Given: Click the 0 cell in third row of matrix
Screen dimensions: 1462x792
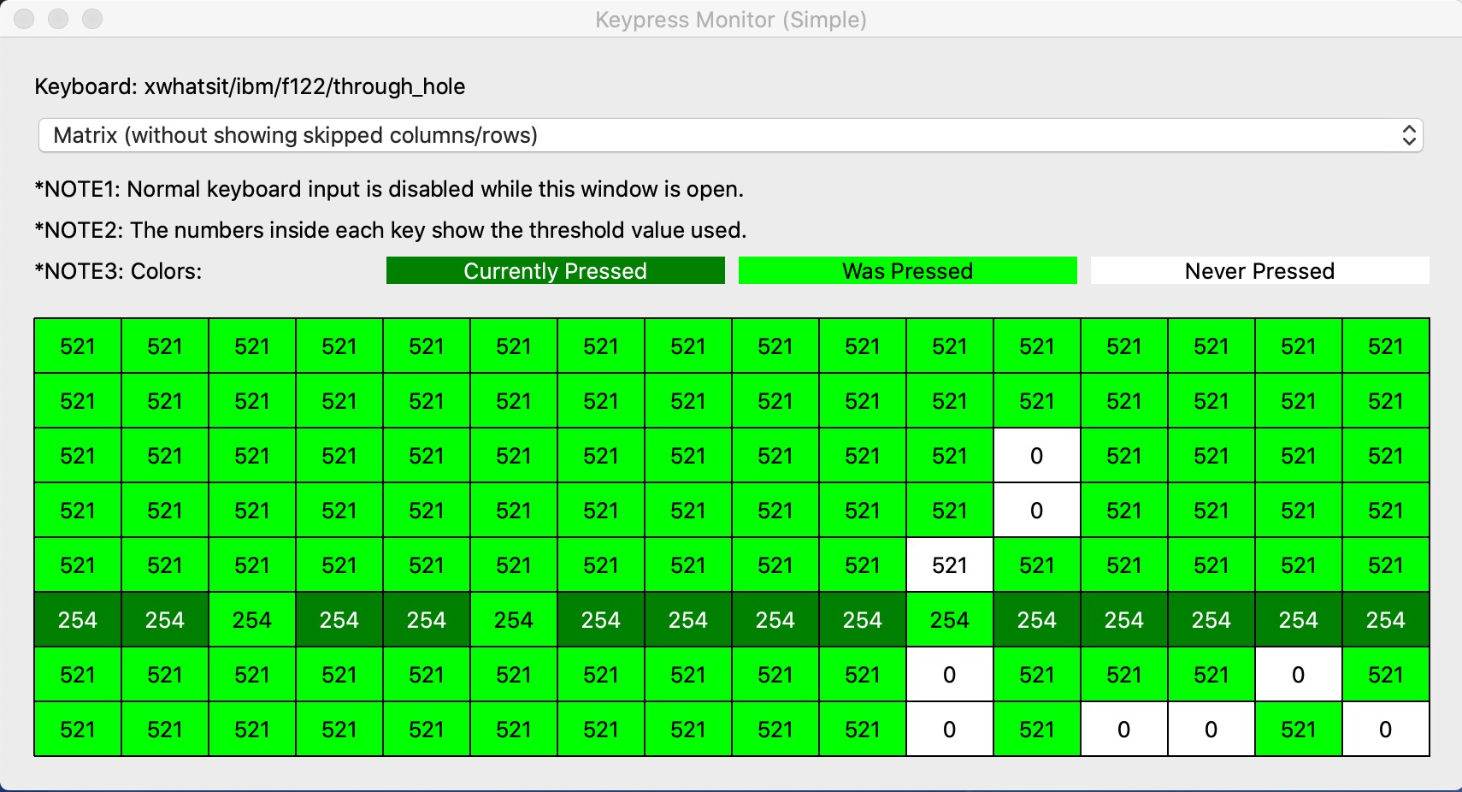Looking at the screenshot, I should 1036,456.
